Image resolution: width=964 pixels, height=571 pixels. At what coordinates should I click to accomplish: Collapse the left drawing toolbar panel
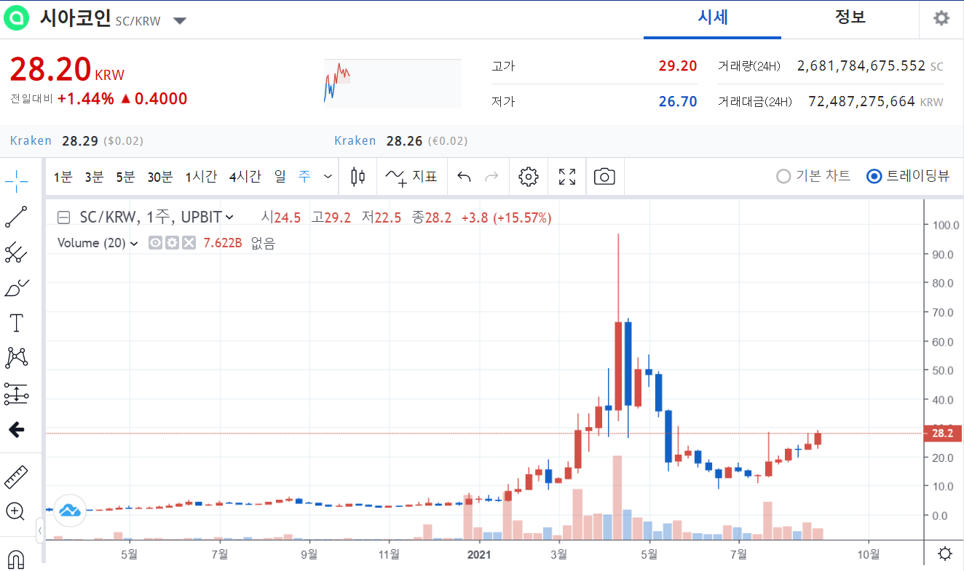(x=40, y=531)
